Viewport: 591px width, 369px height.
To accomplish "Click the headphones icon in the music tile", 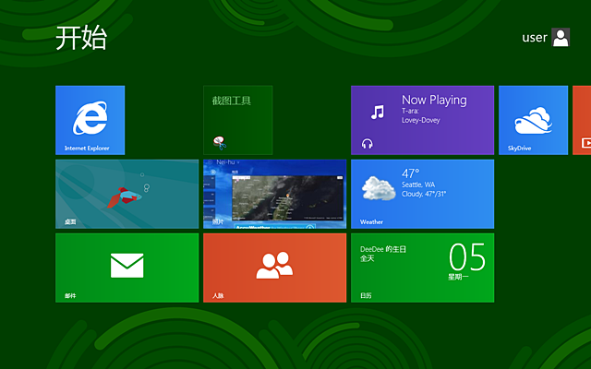I will click(368, 144).
